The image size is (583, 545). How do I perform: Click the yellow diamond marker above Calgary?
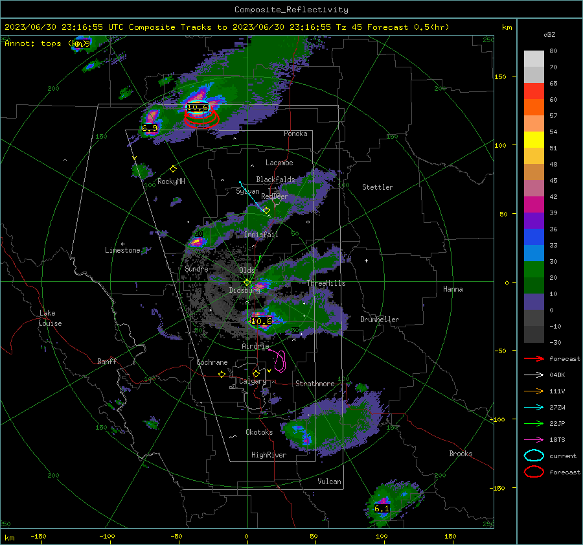pyautogui.click(x=256, y=373)
